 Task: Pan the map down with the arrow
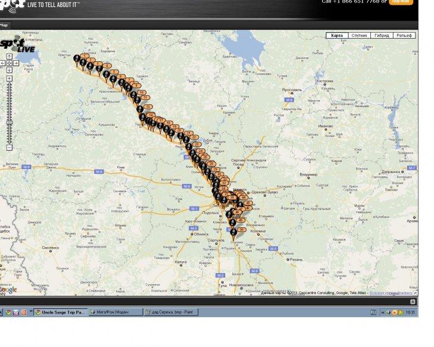[x=10, y=70]
